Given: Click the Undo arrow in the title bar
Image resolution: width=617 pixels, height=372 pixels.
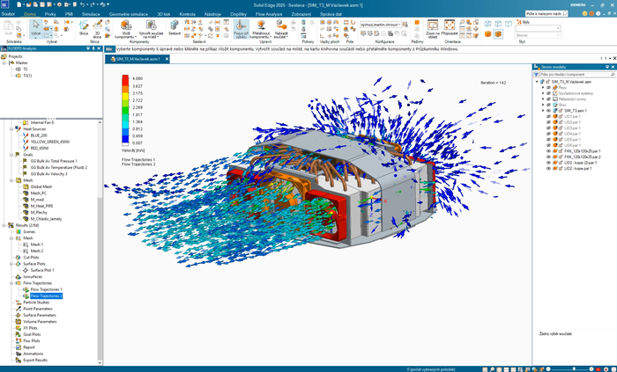Looking at the screenshot, I should (x=82, y=4).
